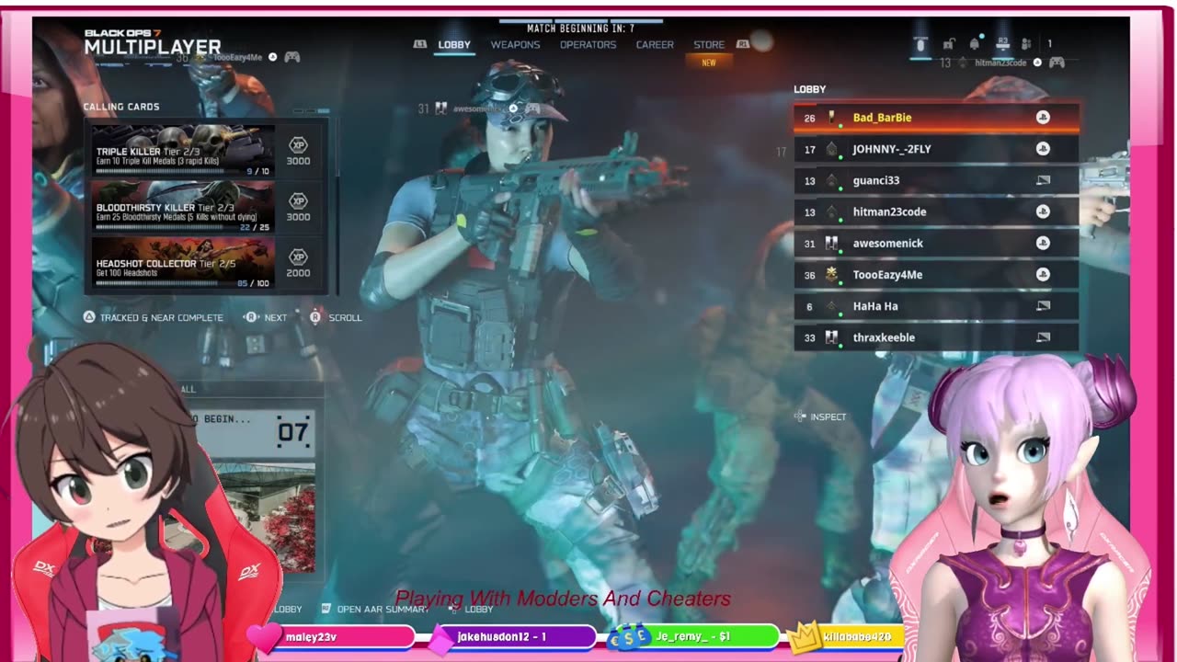This screenshot has height=662, width=1177.
Task: Click PlayStation icon on awesomenick row
Action: 1043,243
